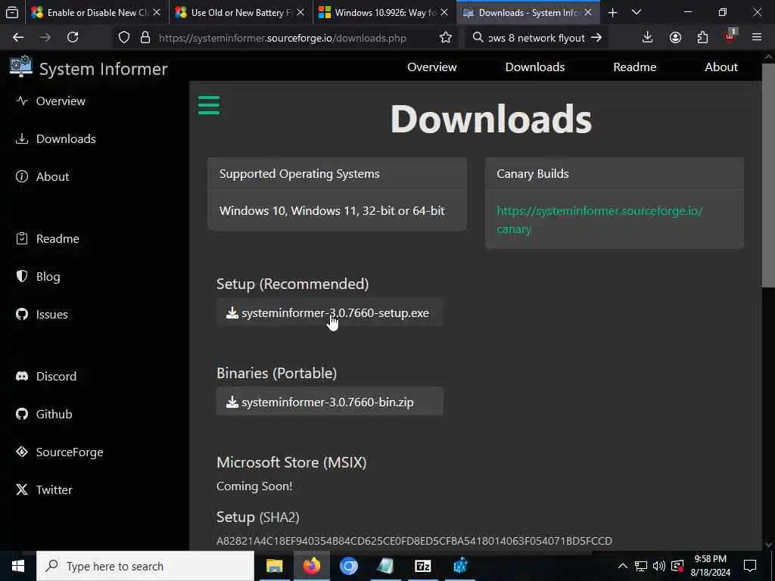Click the Firefox taskbar icon
This screenshot has height=581, width=775.
[x=311, y=566]
